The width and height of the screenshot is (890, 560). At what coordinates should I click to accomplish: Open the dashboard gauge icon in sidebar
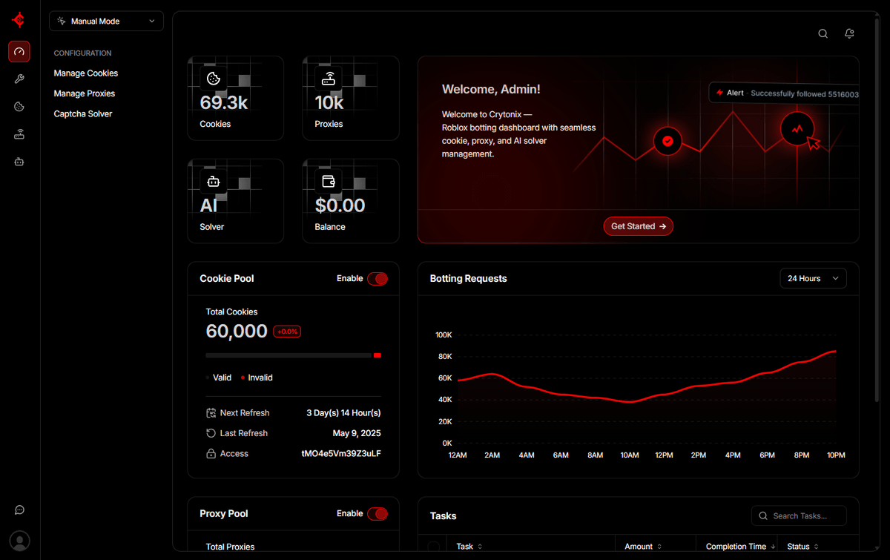(x=19, y=51)
